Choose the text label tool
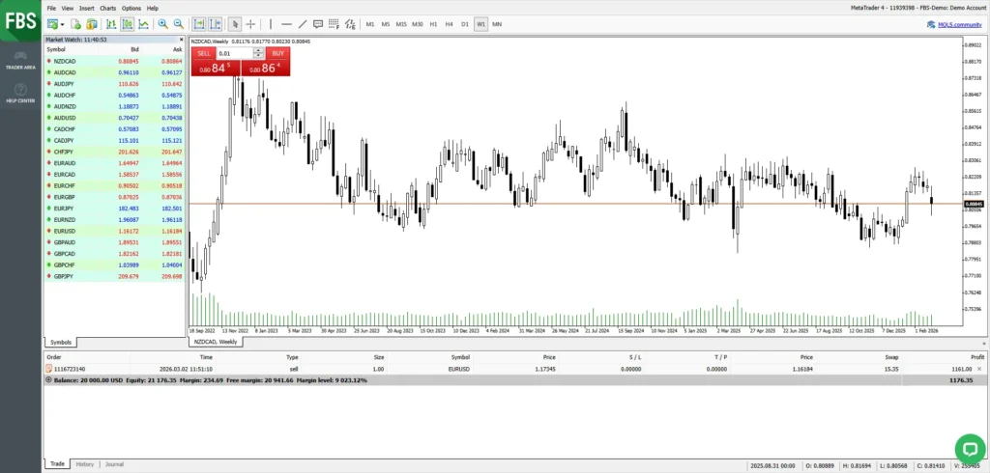This screenshot has height=473, width=990. (318, 24)
